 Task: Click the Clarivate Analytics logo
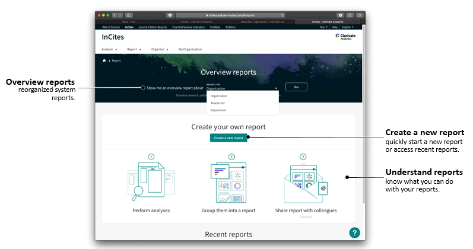coord(346,37)
